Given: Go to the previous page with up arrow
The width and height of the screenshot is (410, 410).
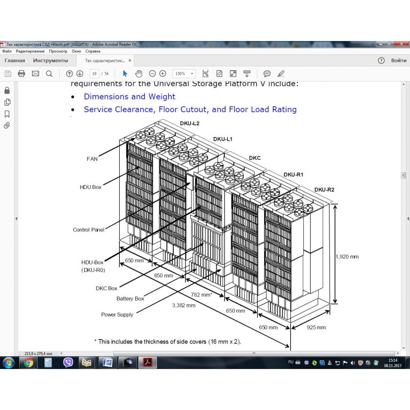Looking at the screenshot, I should coord(69,73).
